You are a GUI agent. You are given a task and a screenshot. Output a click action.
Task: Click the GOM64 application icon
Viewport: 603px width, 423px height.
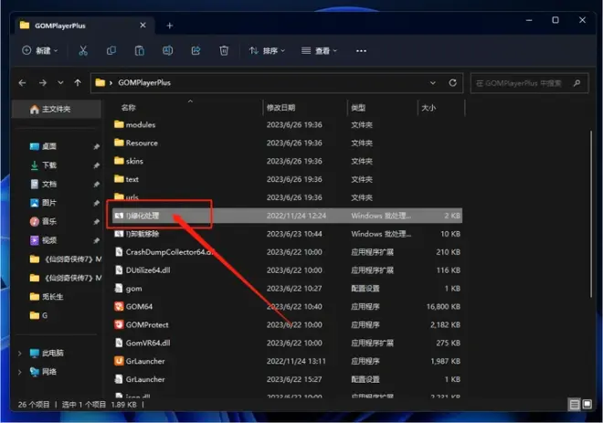tap(119, 306)
